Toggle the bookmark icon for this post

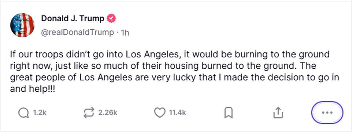click(x=229, y=113)
